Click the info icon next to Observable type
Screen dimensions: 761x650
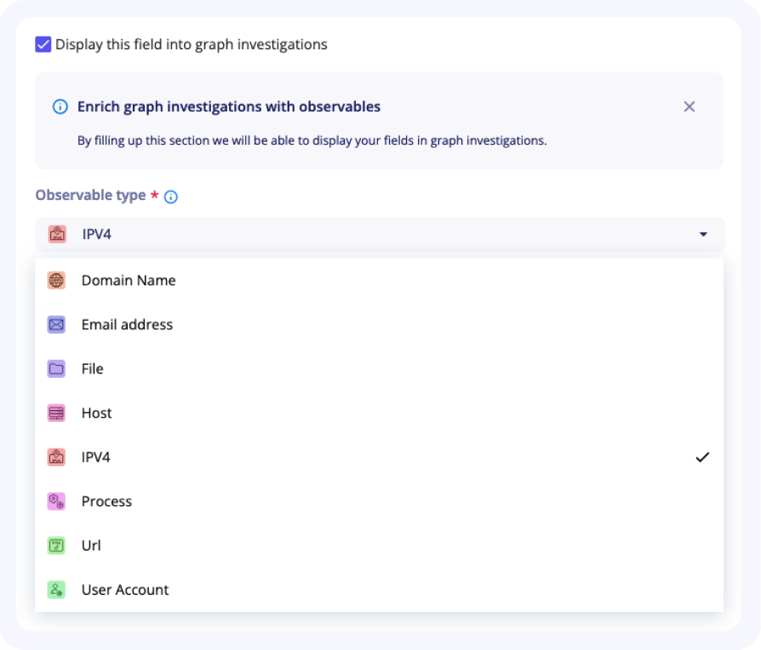coord(170,197)
